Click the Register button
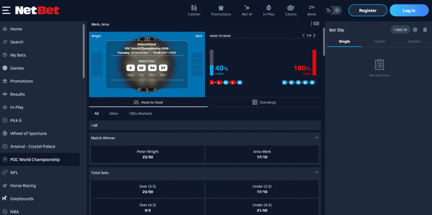Screen dimensions: 432x215 (368, 10)
